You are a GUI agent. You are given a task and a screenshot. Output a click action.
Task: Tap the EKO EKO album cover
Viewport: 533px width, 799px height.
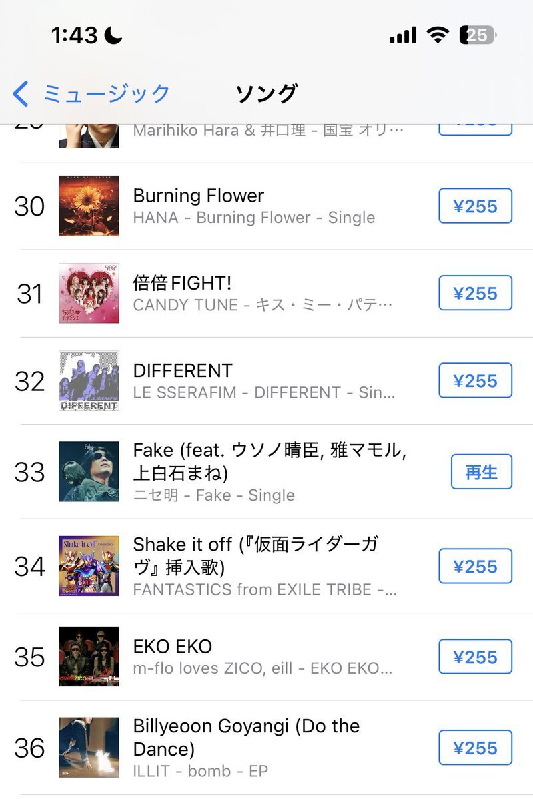pyautogui.click(x=89, y=657)
